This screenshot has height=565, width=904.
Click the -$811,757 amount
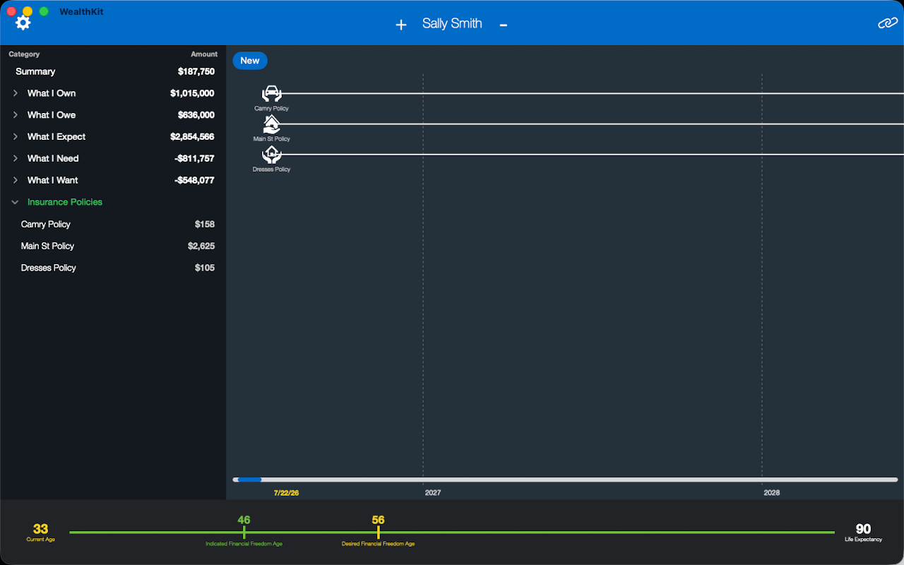point(194,159)
